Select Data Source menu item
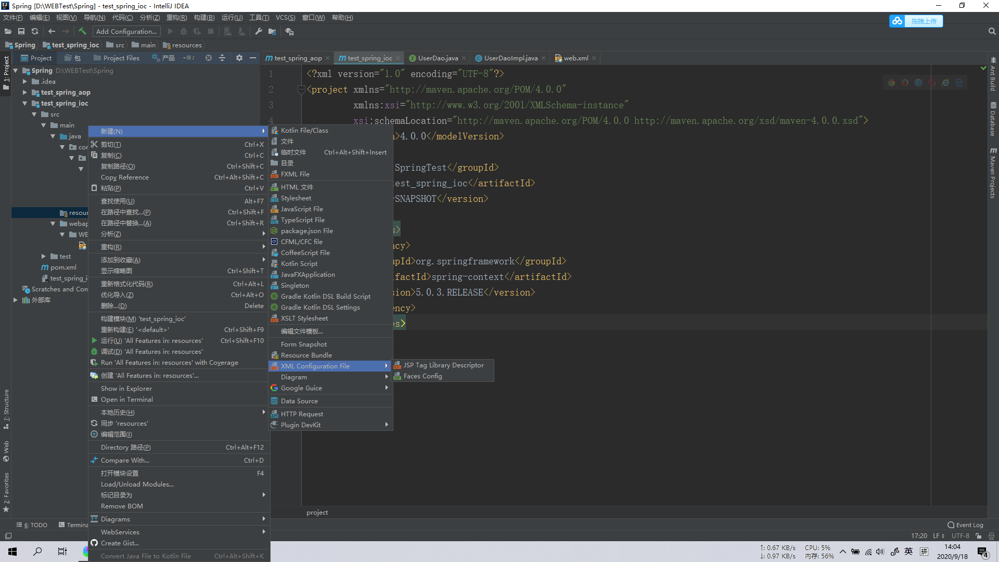The height and width of the screenshot is (562, 999). coord(330,401)
